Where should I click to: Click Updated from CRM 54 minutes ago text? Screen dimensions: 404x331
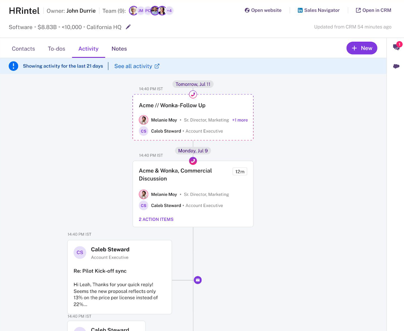353,27
